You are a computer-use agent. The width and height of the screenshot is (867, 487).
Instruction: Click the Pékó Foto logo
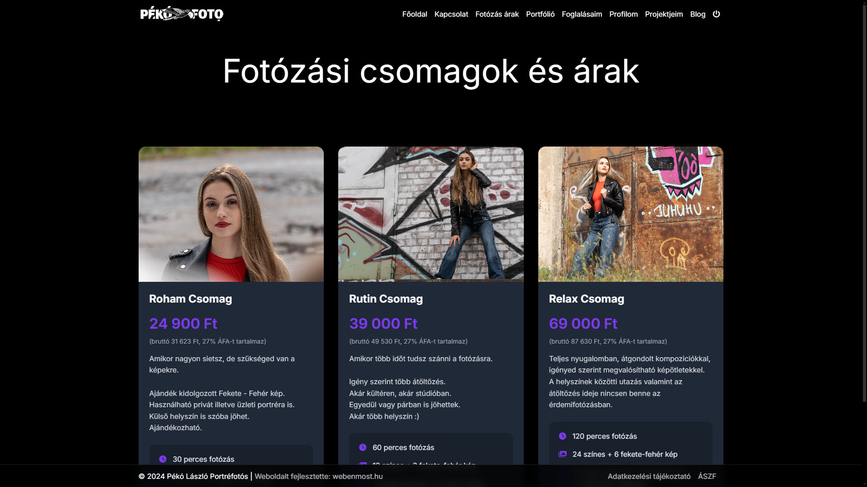point(182,14)
